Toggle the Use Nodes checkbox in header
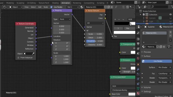The height and width of the screenshot is (97, 173). point(51,7)
